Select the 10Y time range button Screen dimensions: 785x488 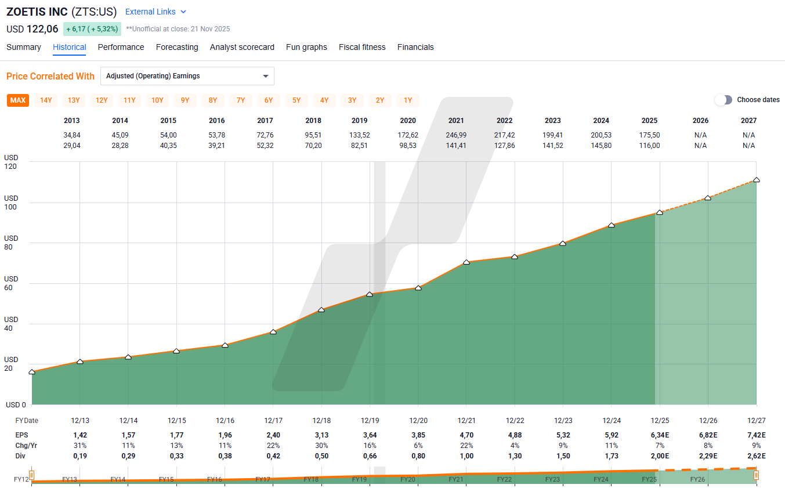tap(157, 100)
